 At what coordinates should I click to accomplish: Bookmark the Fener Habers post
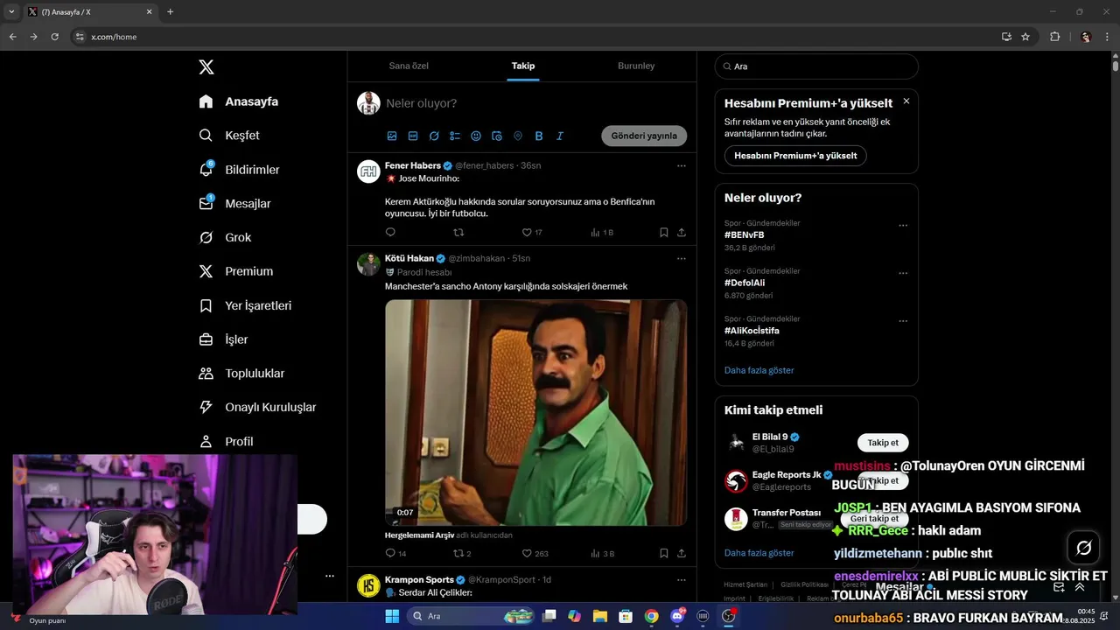tap(664, 233)
